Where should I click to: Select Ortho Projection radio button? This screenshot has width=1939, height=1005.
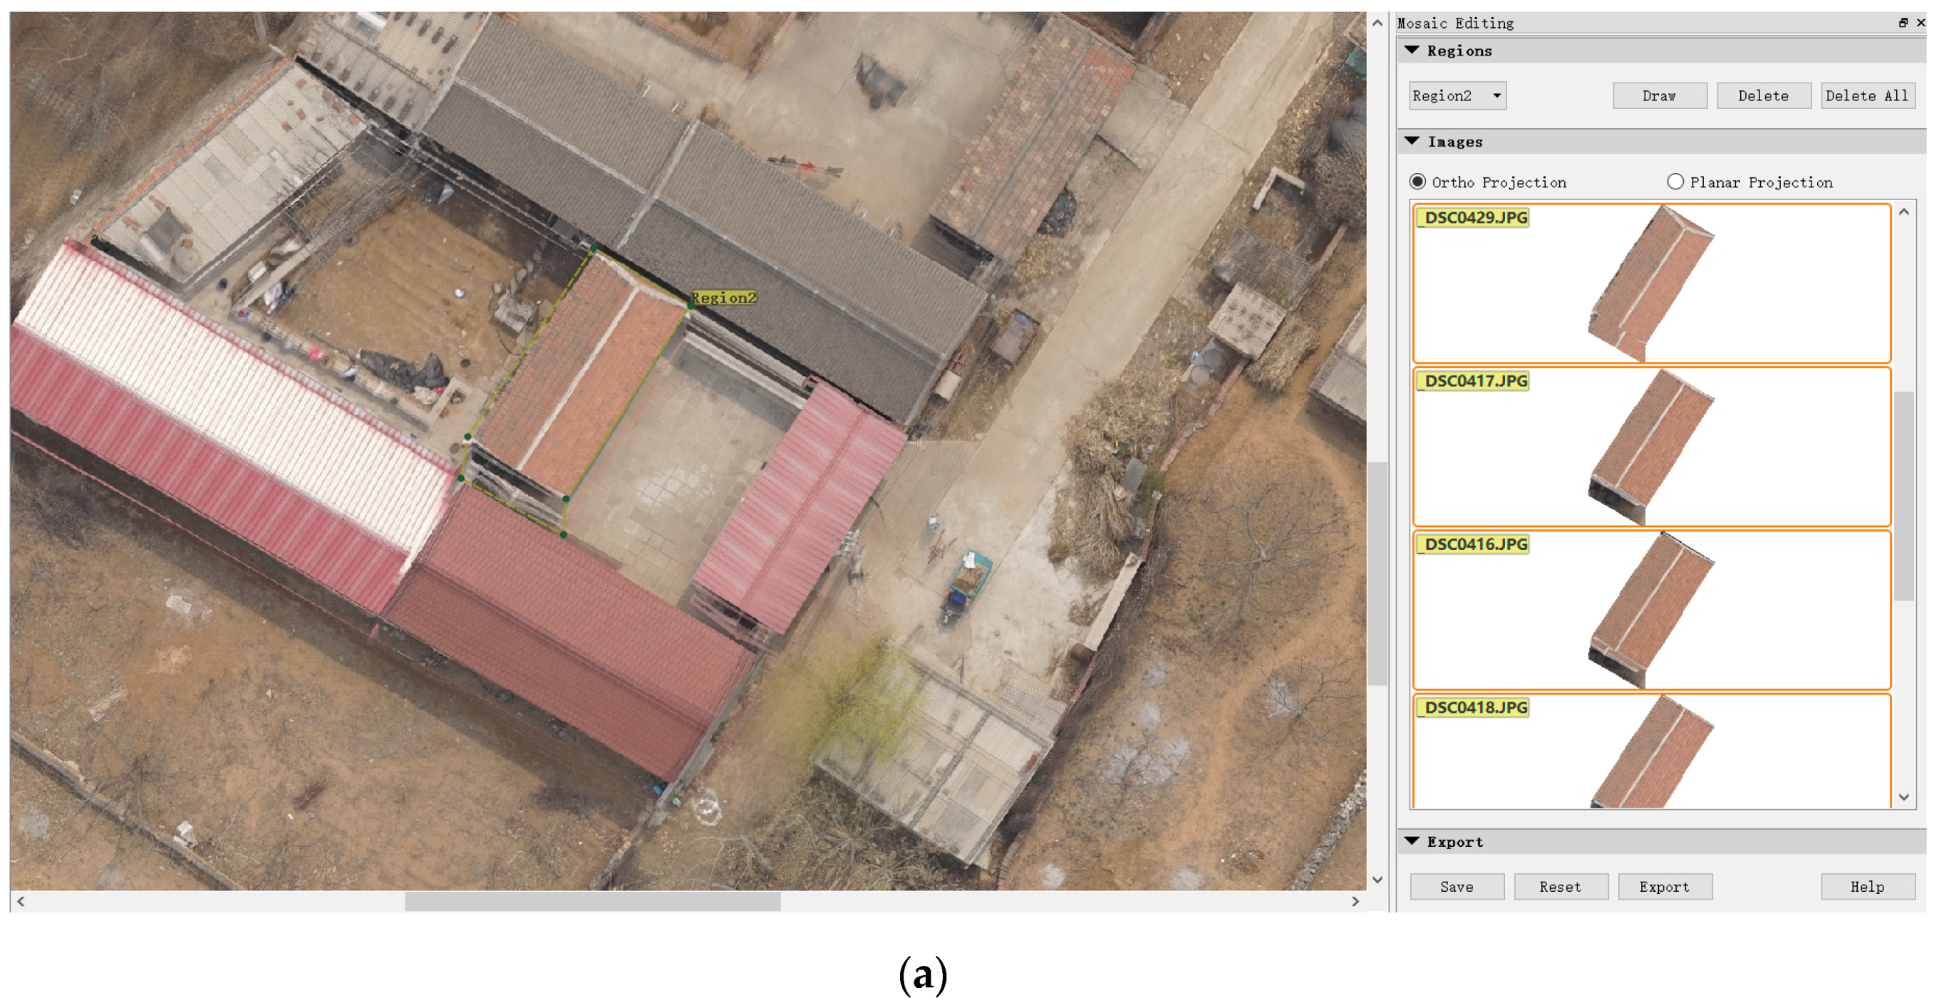pyautogui.click(x=1417, y=182)
